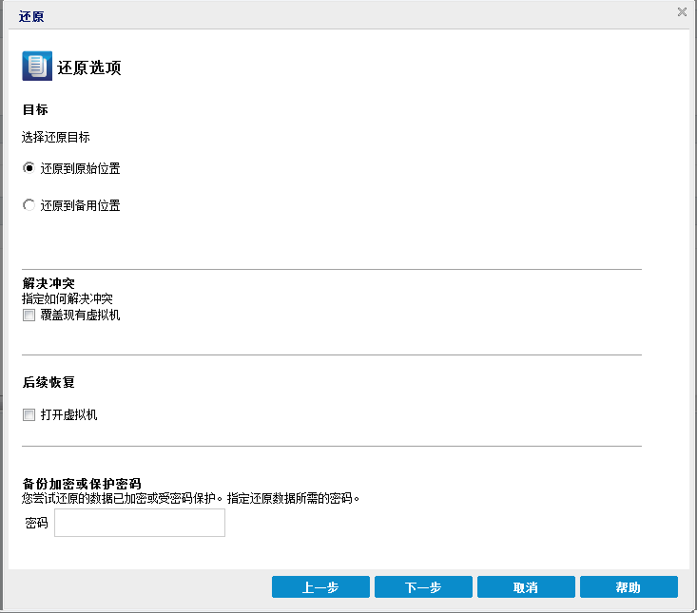The width and height of the screenshot is (697, 613).
Task: Click the 后续恢复 section title
Action: (x=48, y=382)
